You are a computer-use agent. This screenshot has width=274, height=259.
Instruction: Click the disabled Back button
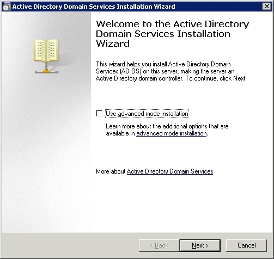159,245
